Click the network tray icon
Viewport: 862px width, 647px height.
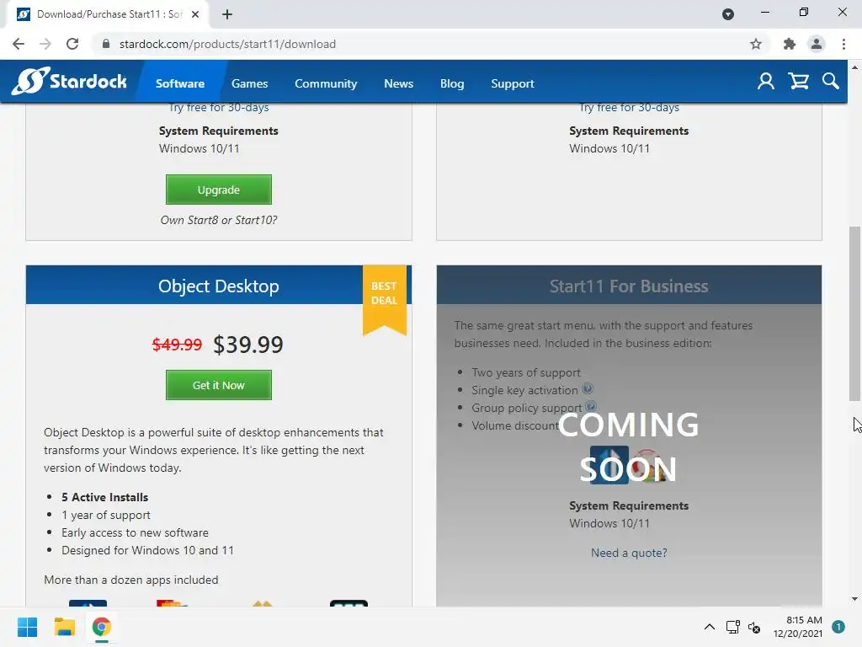tap(732, 627)
